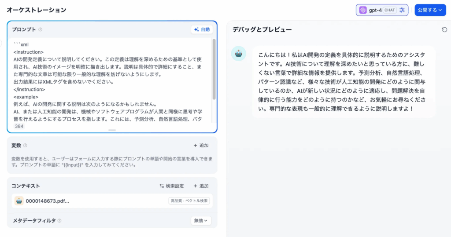Add a new variable with 追加 in 変数

coord(201,146)
